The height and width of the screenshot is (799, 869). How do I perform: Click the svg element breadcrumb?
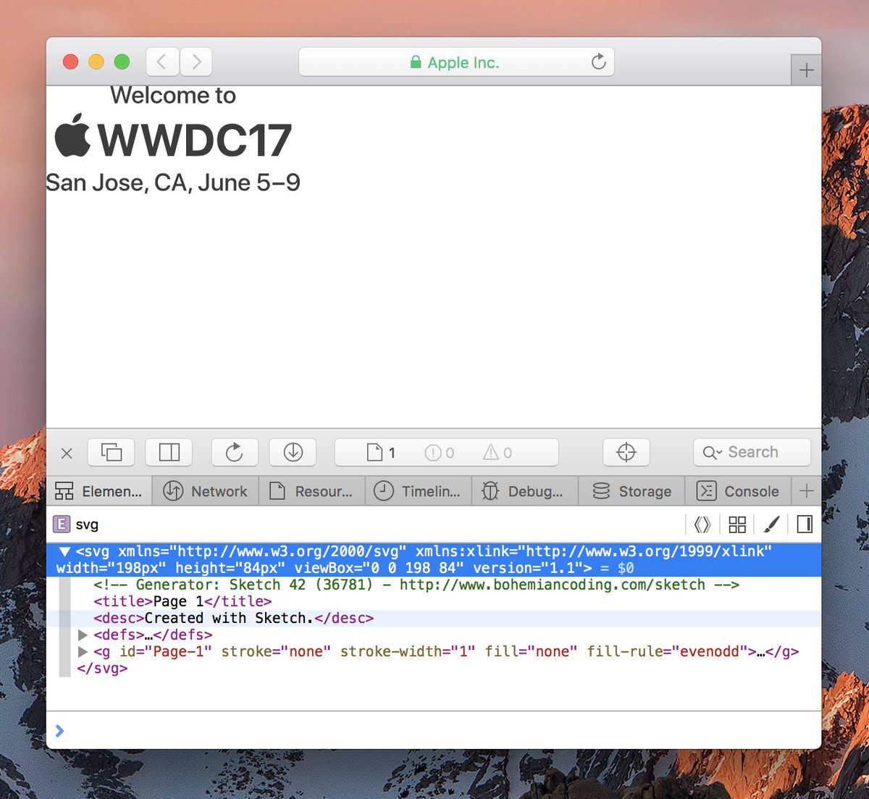tap(77, 524)
